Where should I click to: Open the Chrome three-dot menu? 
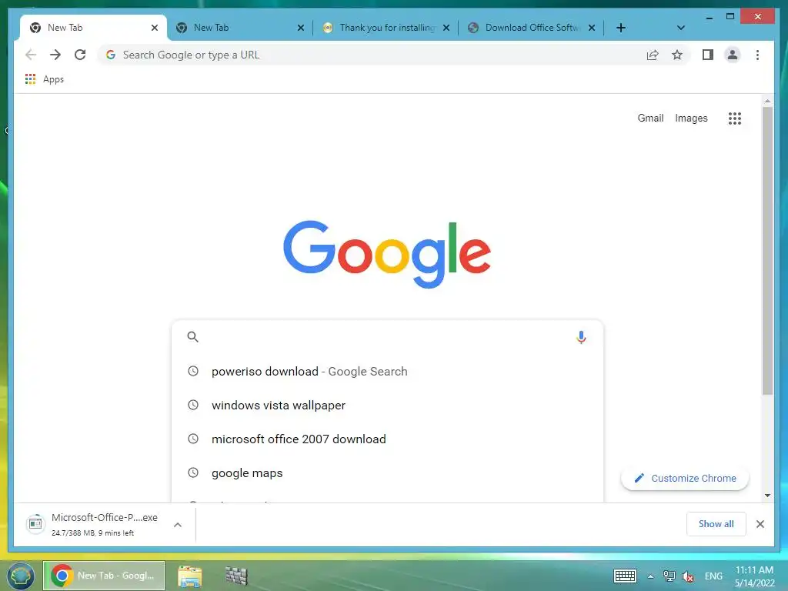[757, 55]
